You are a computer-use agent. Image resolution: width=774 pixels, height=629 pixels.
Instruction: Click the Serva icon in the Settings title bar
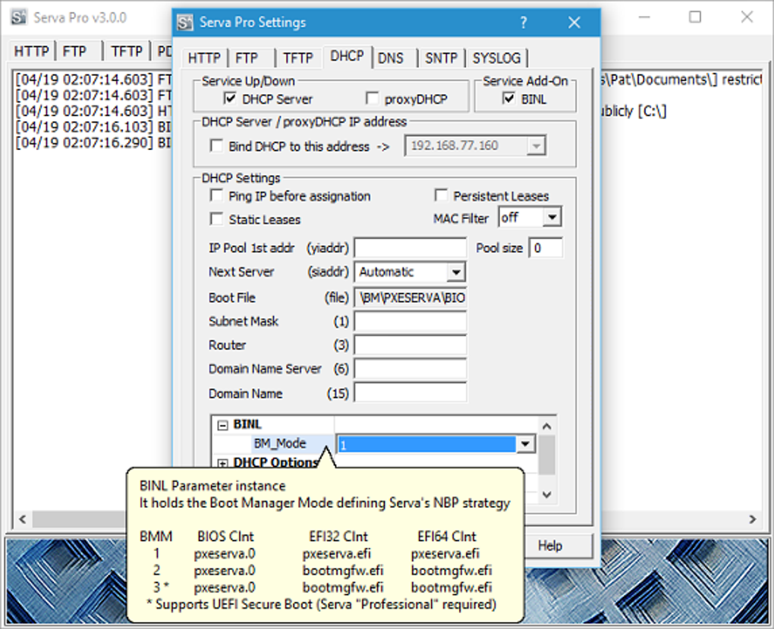(185, 22)
